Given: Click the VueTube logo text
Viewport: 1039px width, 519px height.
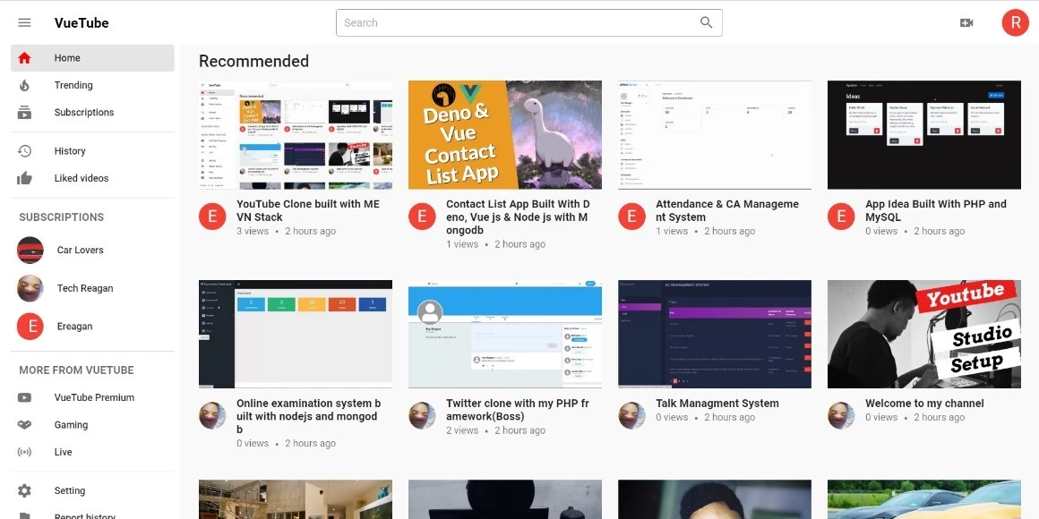Looking at the screenshot, I should pos(82,22).
